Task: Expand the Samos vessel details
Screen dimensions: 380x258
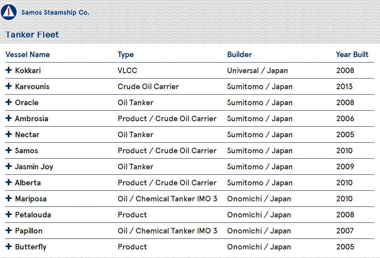Action: pos(9,150)
